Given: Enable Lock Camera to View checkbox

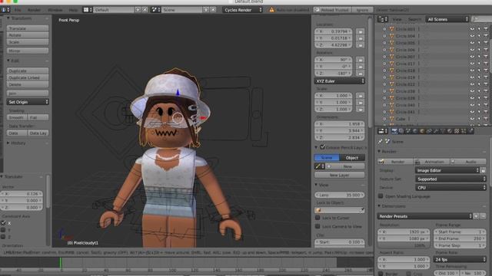Looking at the screenshot, I should point(317,226).
